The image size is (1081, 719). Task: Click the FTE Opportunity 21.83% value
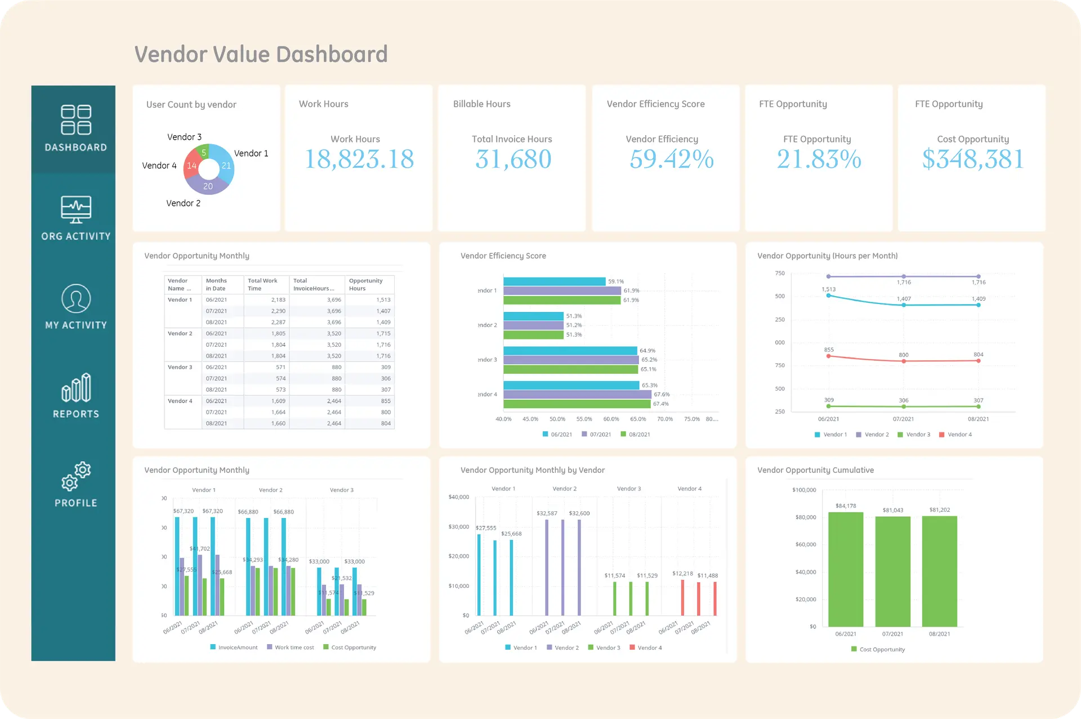coord(818,159)
